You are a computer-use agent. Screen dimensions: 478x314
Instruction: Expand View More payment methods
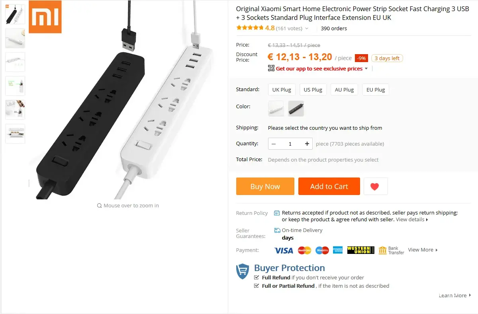(423, 250)
